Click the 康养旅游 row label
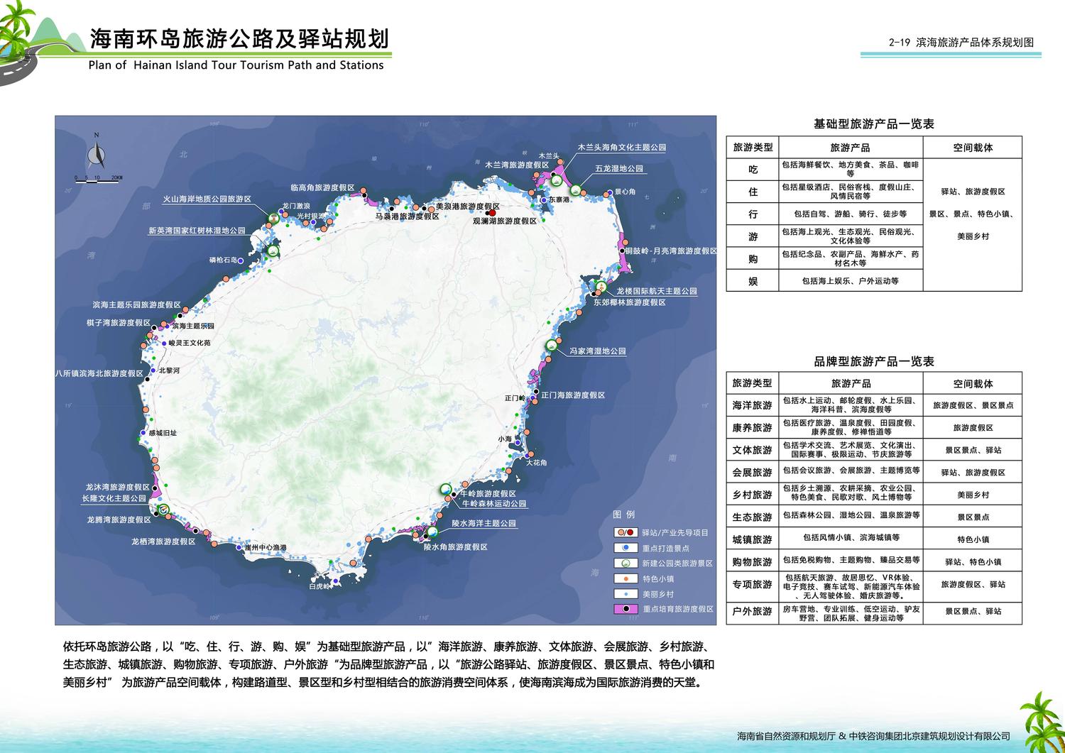This screenshot has height=753, width=1065. [x=753, y=428]
